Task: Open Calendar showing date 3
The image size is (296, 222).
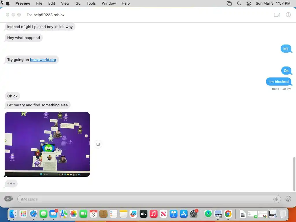Action: pos(93,214)
